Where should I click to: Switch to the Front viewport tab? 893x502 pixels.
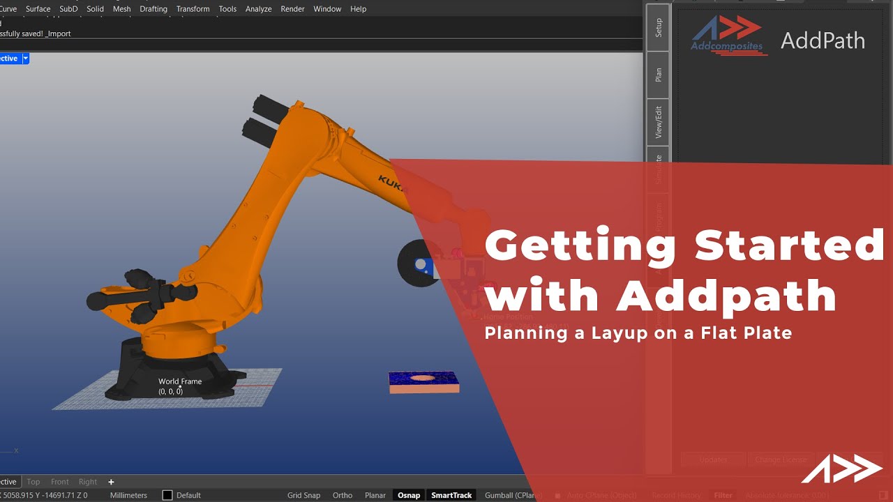[60, 482]
